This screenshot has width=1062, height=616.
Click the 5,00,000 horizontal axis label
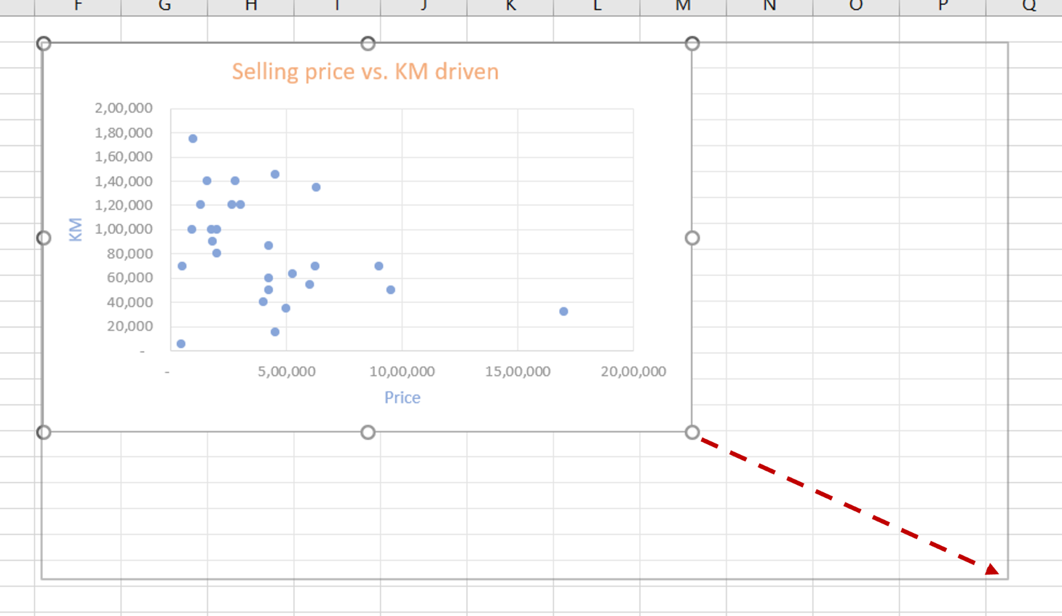(x=287, y=371)
